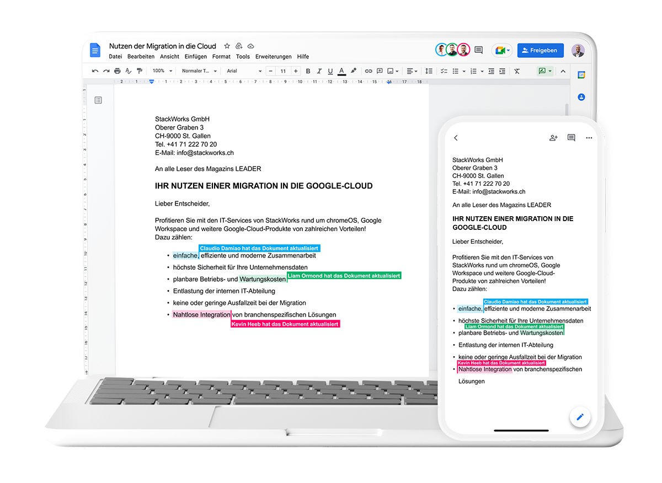Go back using the phone's arrow
Image resolution: width=662 pixels, height=483 pixels.
point(456,138)
